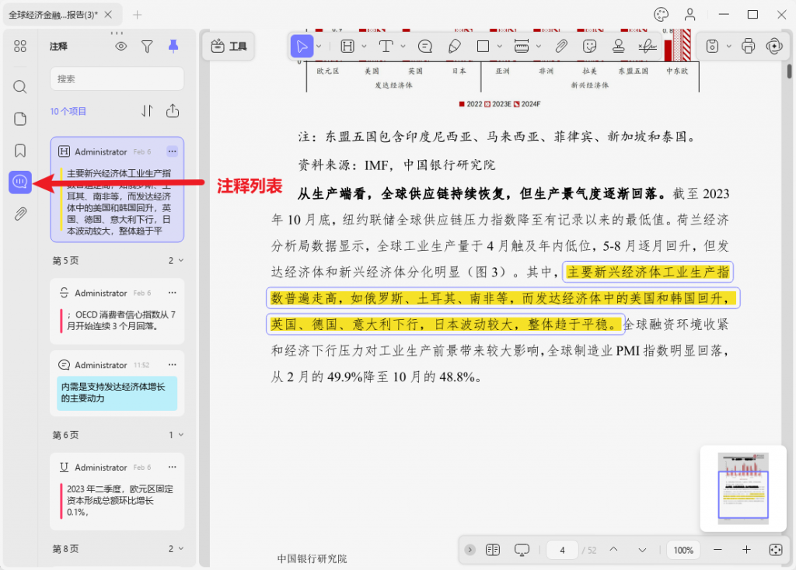Open the user account icon
The image size is (796, 570).
pyautogui.click(x=690, y=15)
